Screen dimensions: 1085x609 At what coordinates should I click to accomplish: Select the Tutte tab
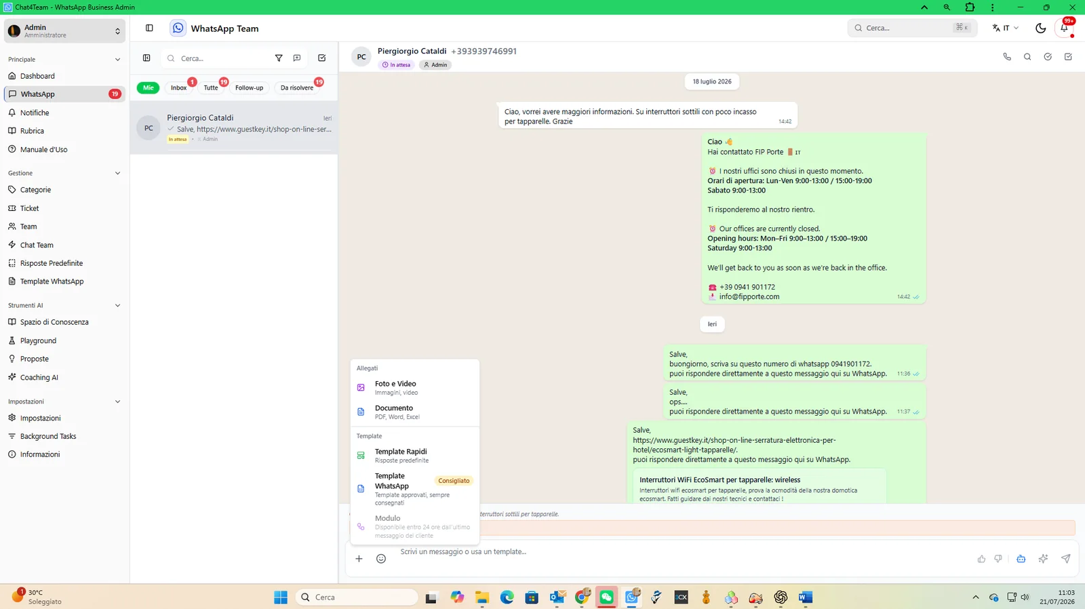pos(212,87)
